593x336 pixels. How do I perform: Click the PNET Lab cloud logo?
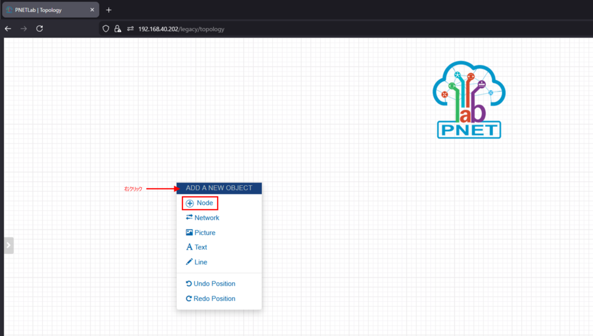point(468,101)
